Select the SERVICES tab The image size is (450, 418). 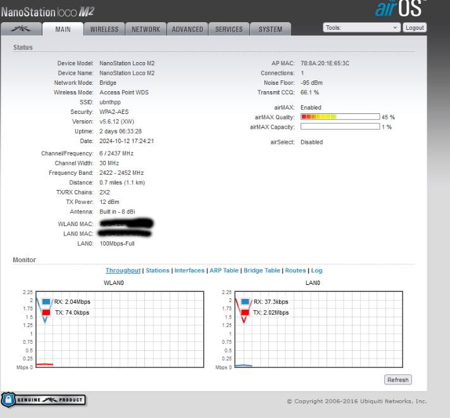point(228,29)
